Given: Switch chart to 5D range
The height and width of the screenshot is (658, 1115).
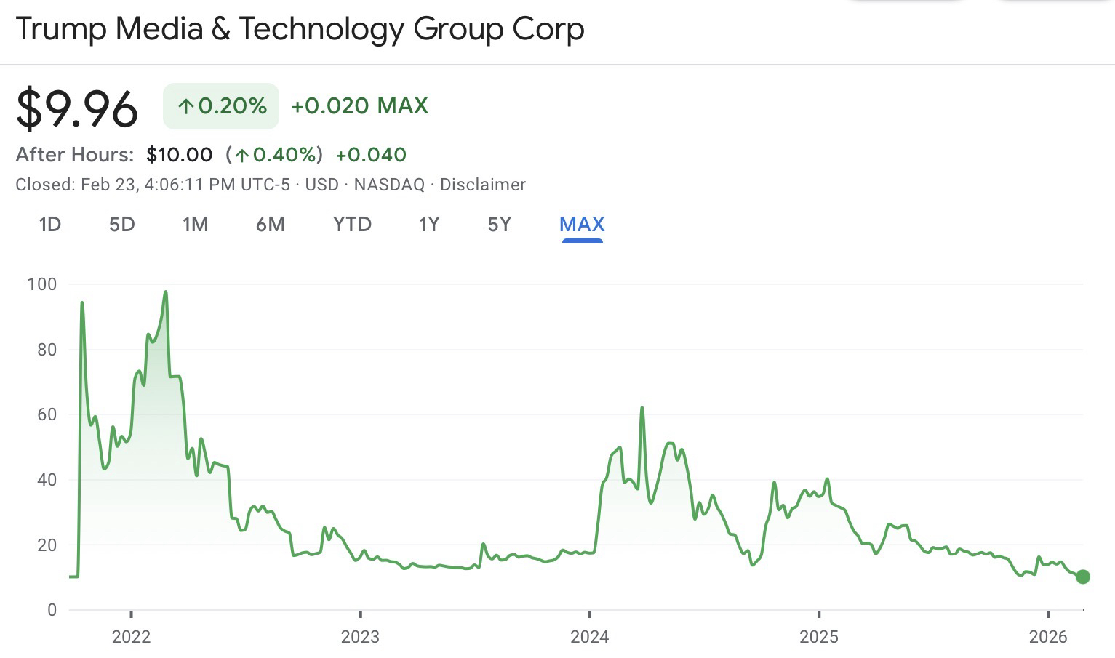Looking at the screenshot, I should pyautogui.click(x=122, y=224).
